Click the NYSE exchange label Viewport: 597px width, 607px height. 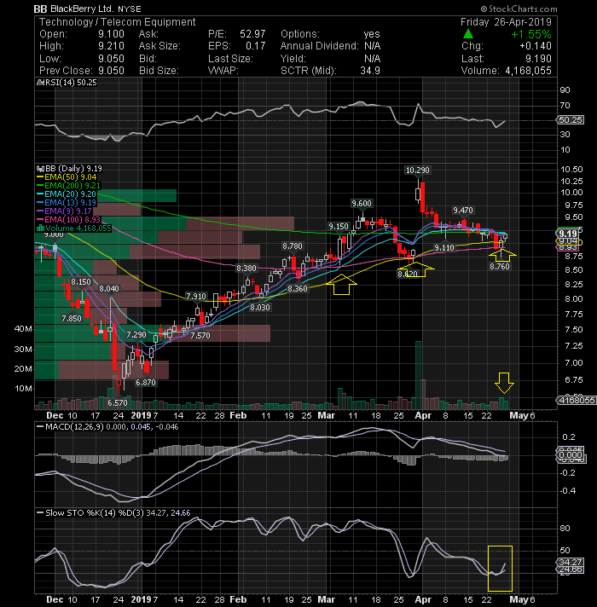[130, 9]
